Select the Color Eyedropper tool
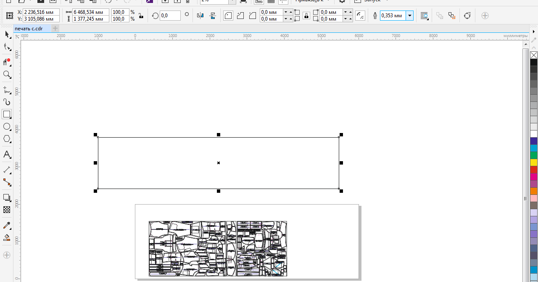This screenshot has height=282, width=538. 7,226
